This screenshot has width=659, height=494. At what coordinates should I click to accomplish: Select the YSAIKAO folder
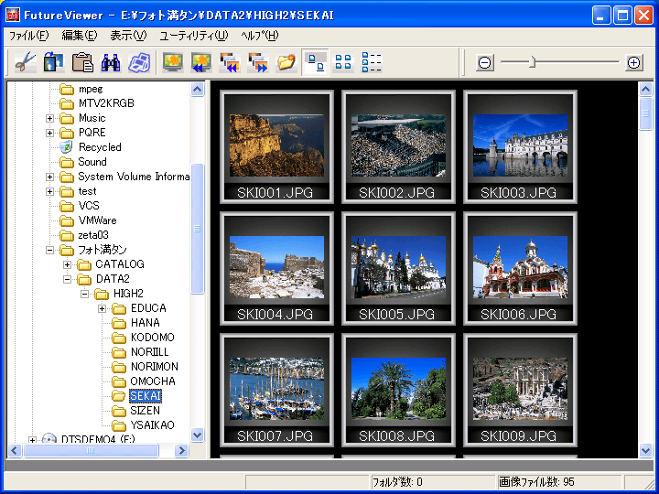(x=152, y=425)
